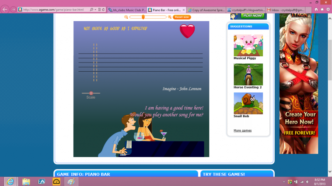Click the Musical Piggy link text

[x=245, y=58]
